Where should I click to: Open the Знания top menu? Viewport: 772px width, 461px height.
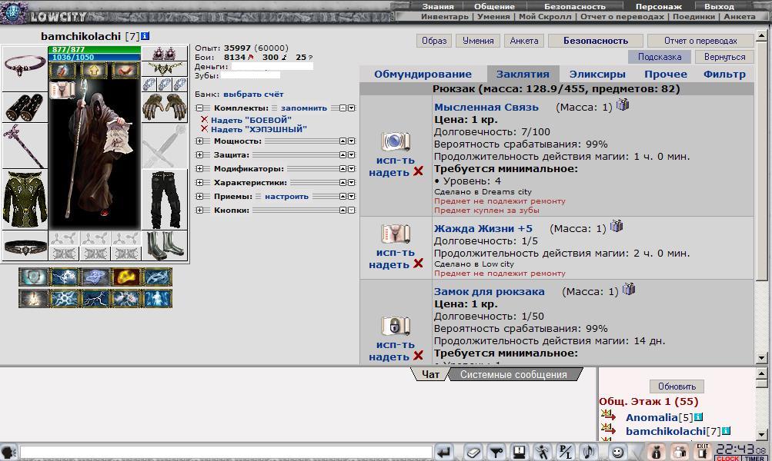coord(438,6)
